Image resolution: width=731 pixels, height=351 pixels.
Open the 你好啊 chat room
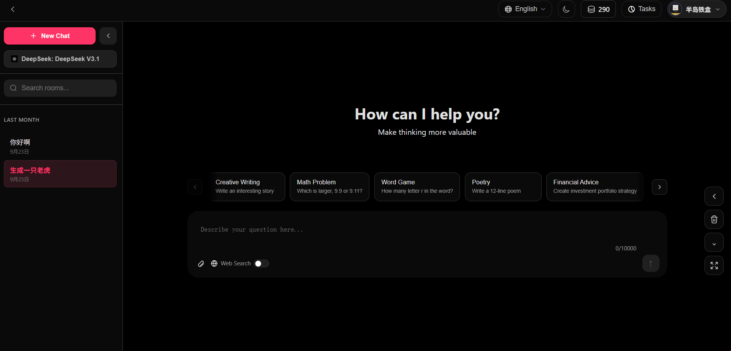[60, 146]
